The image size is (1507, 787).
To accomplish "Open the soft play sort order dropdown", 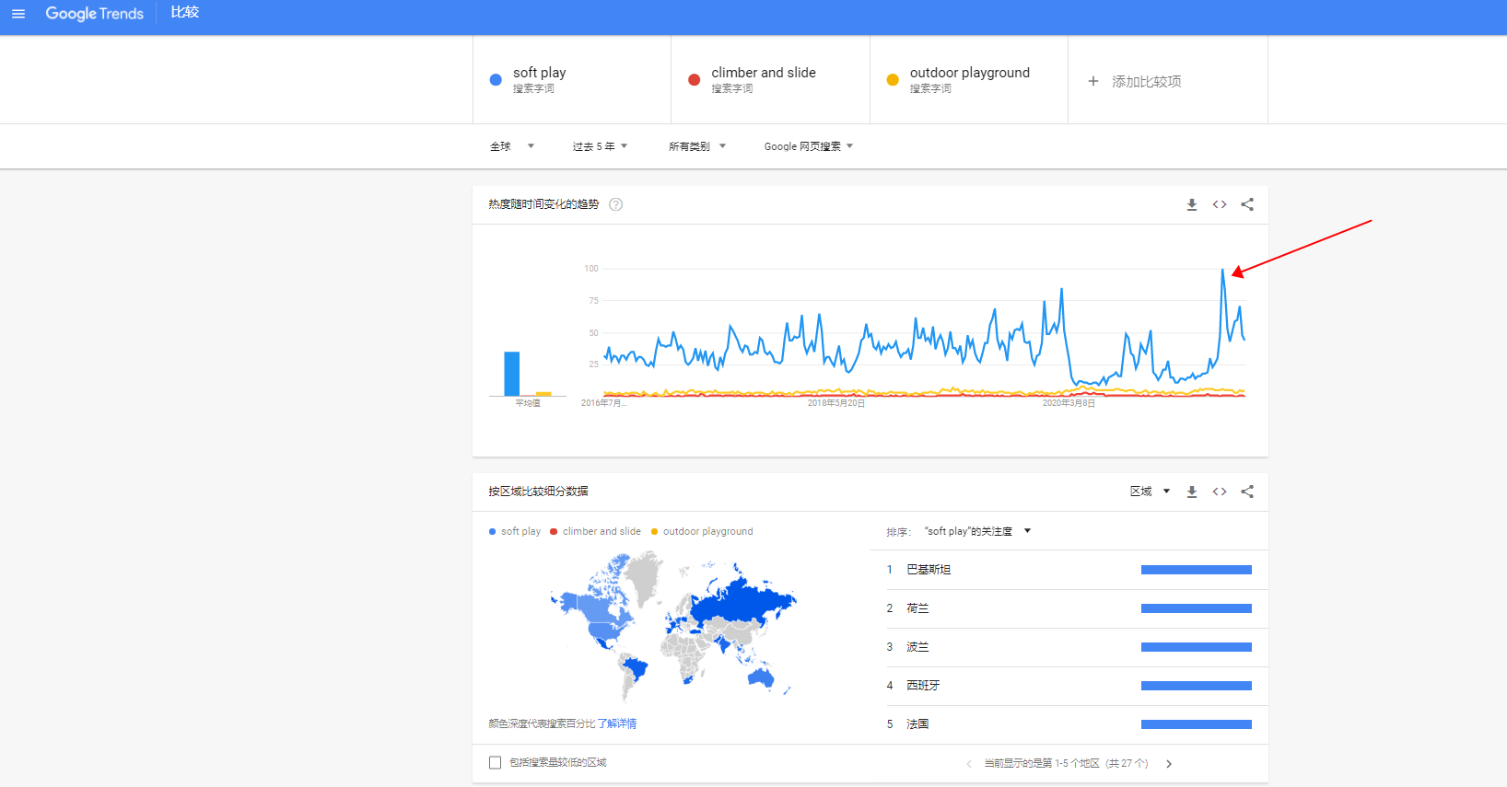I will (976, 531).
